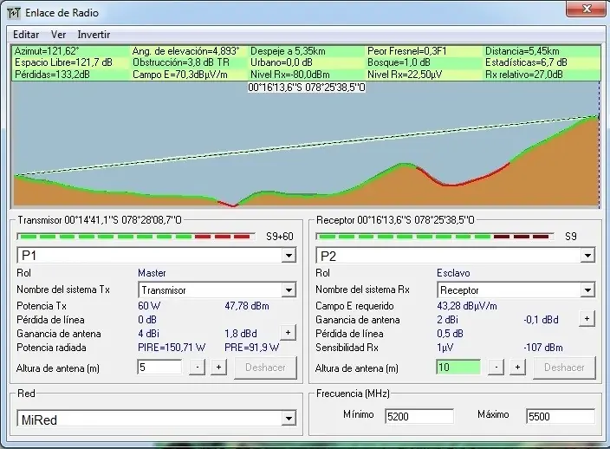This screenshot has width=610, height=449.
Task: Click the transmitter S9+60 signal meter bar
Action: tap(136, 237)
